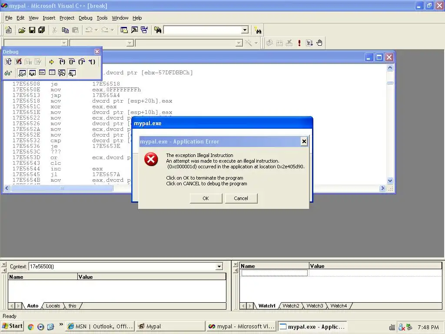This screenshot has width=445, height=334.
Task: Click the Step Out icon
Action: [82, 62]
